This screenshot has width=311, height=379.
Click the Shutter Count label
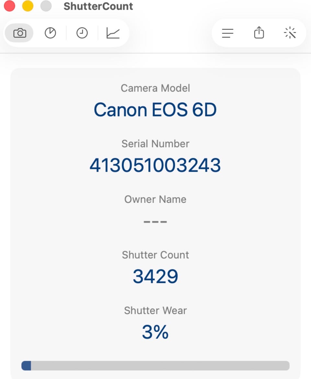point(155,255)
